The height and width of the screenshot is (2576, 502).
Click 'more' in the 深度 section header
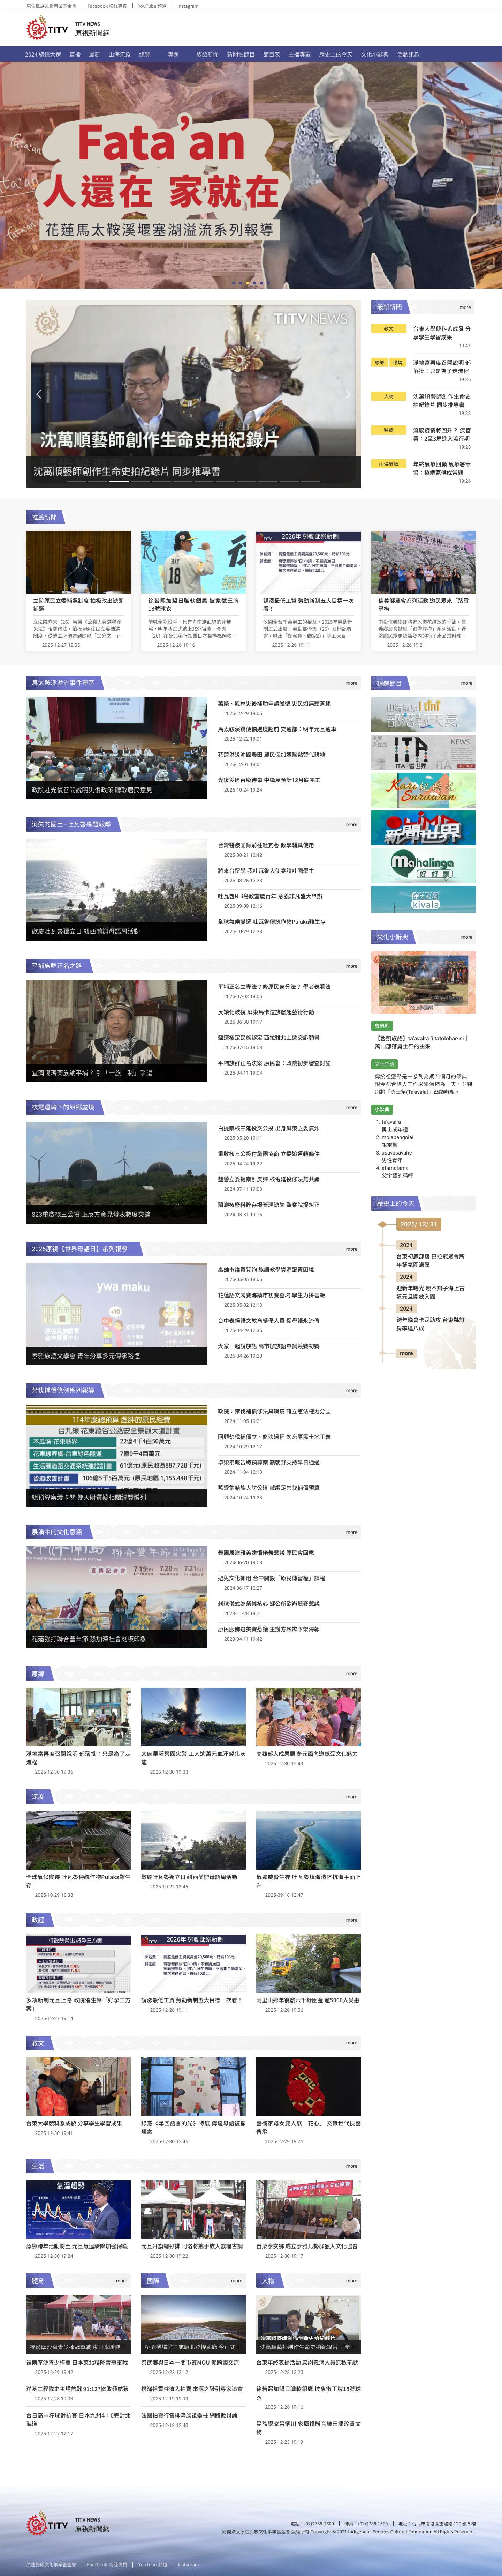click(x=351, y=1797)
